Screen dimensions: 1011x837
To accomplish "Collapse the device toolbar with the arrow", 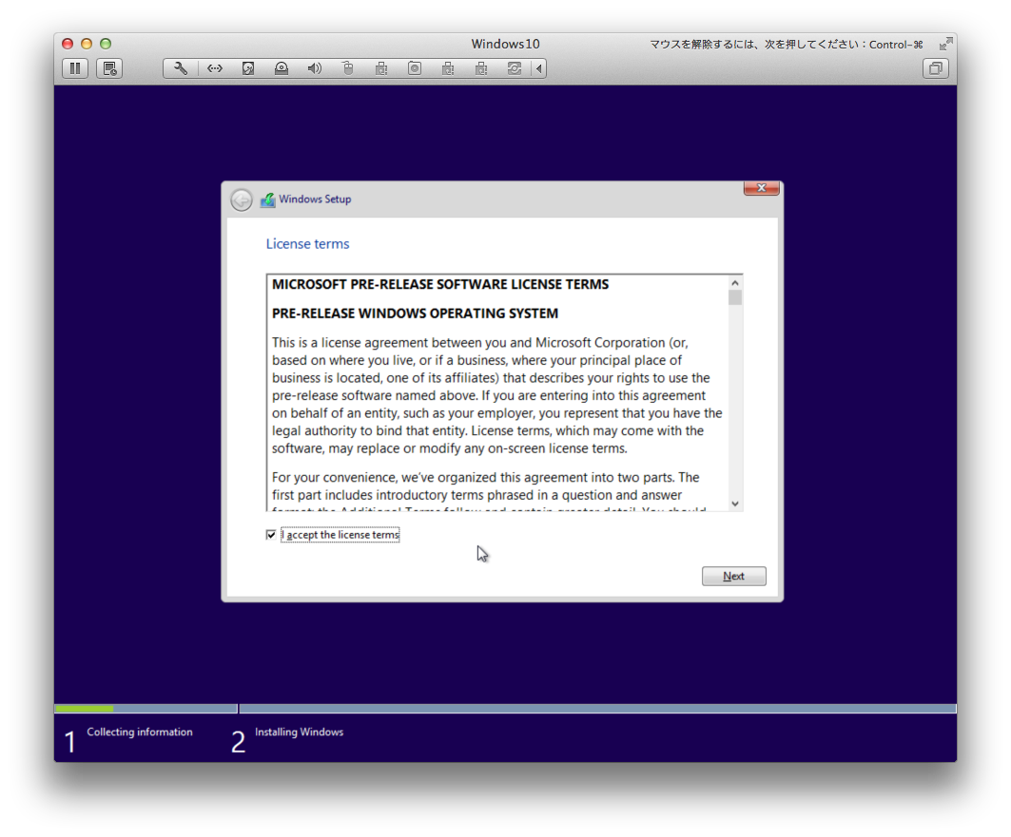I will [539, 68].
